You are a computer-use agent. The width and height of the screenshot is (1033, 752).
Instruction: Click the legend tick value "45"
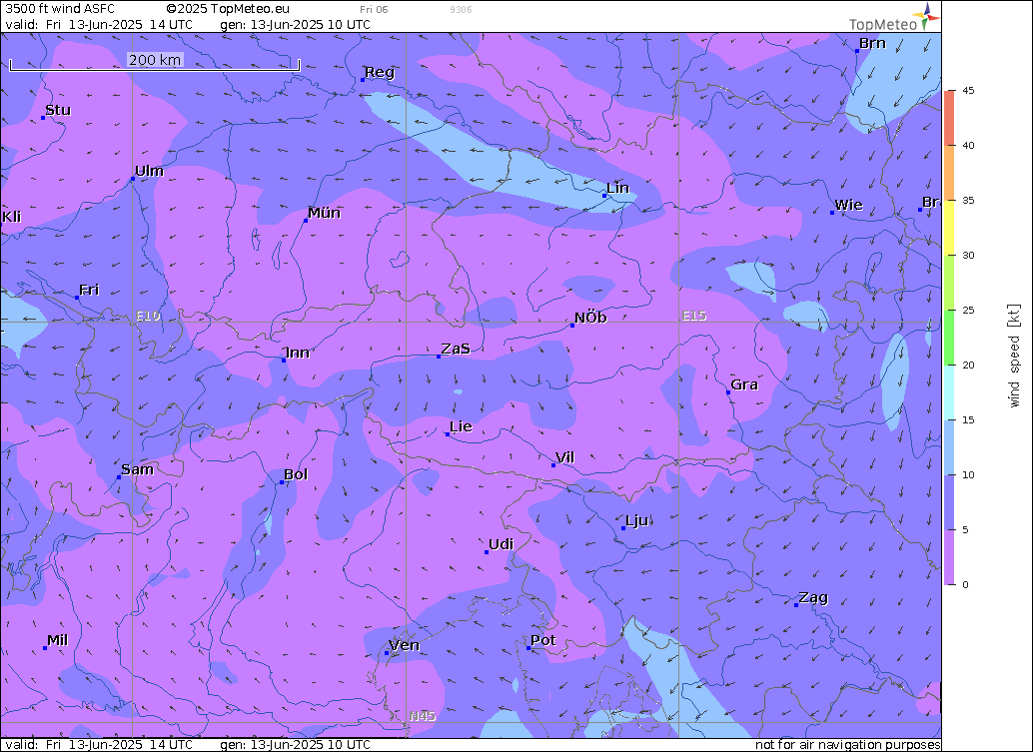click(x=968, y=90)
